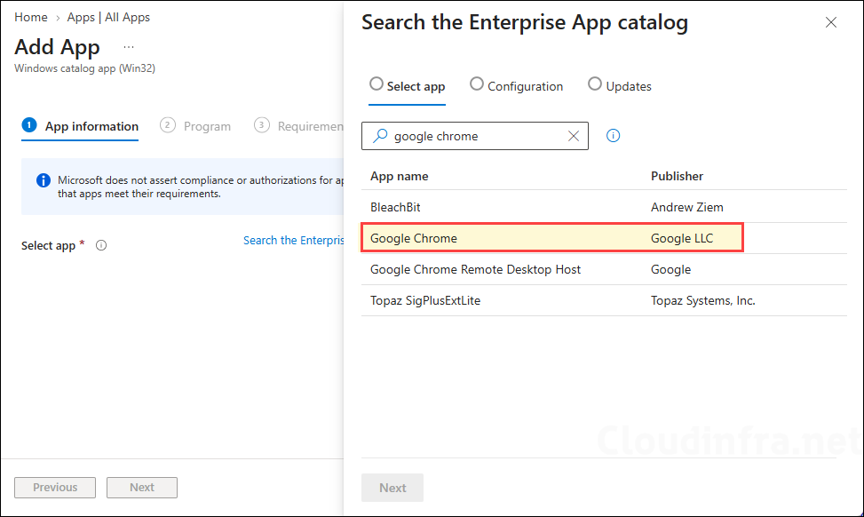Select Topaz SigPlusExtLite row

click(x=604, y=300)
